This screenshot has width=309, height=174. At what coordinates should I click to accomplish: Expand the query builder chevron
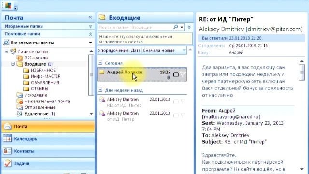coord(189,27)
